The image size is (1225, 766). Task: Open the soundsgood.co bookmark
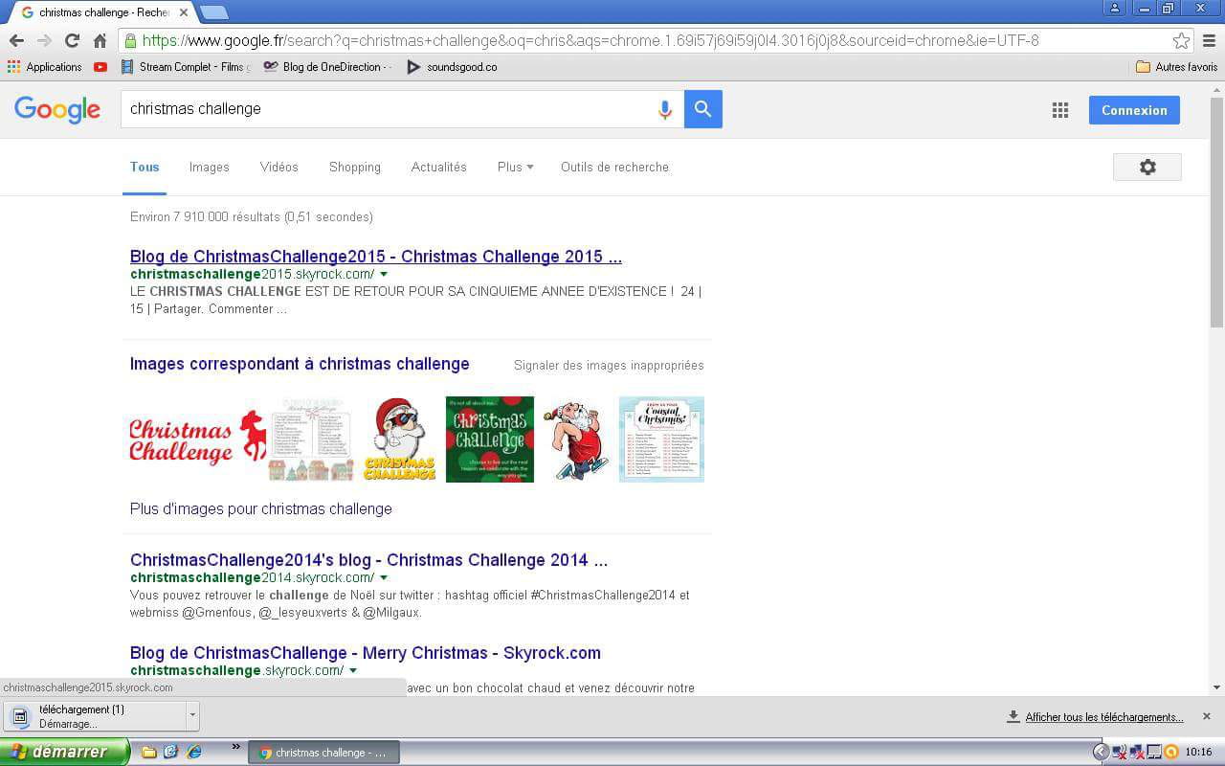452,67
